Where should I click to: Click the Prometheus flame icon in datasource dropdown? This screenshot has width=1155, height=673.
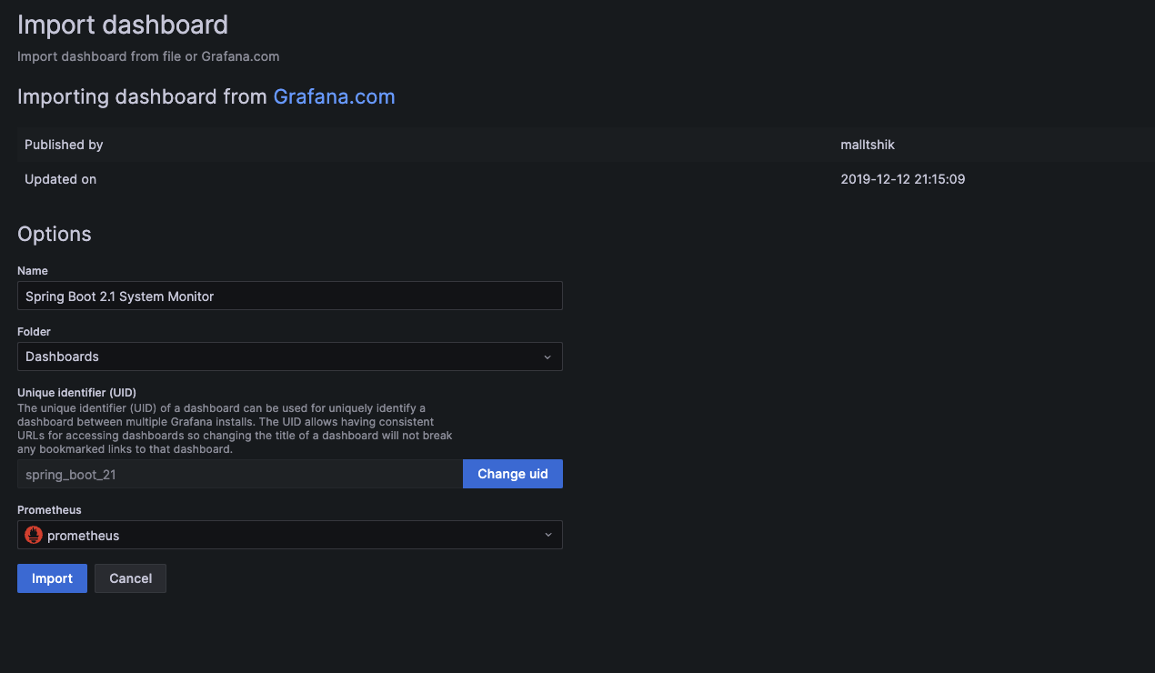coord(34,535)
